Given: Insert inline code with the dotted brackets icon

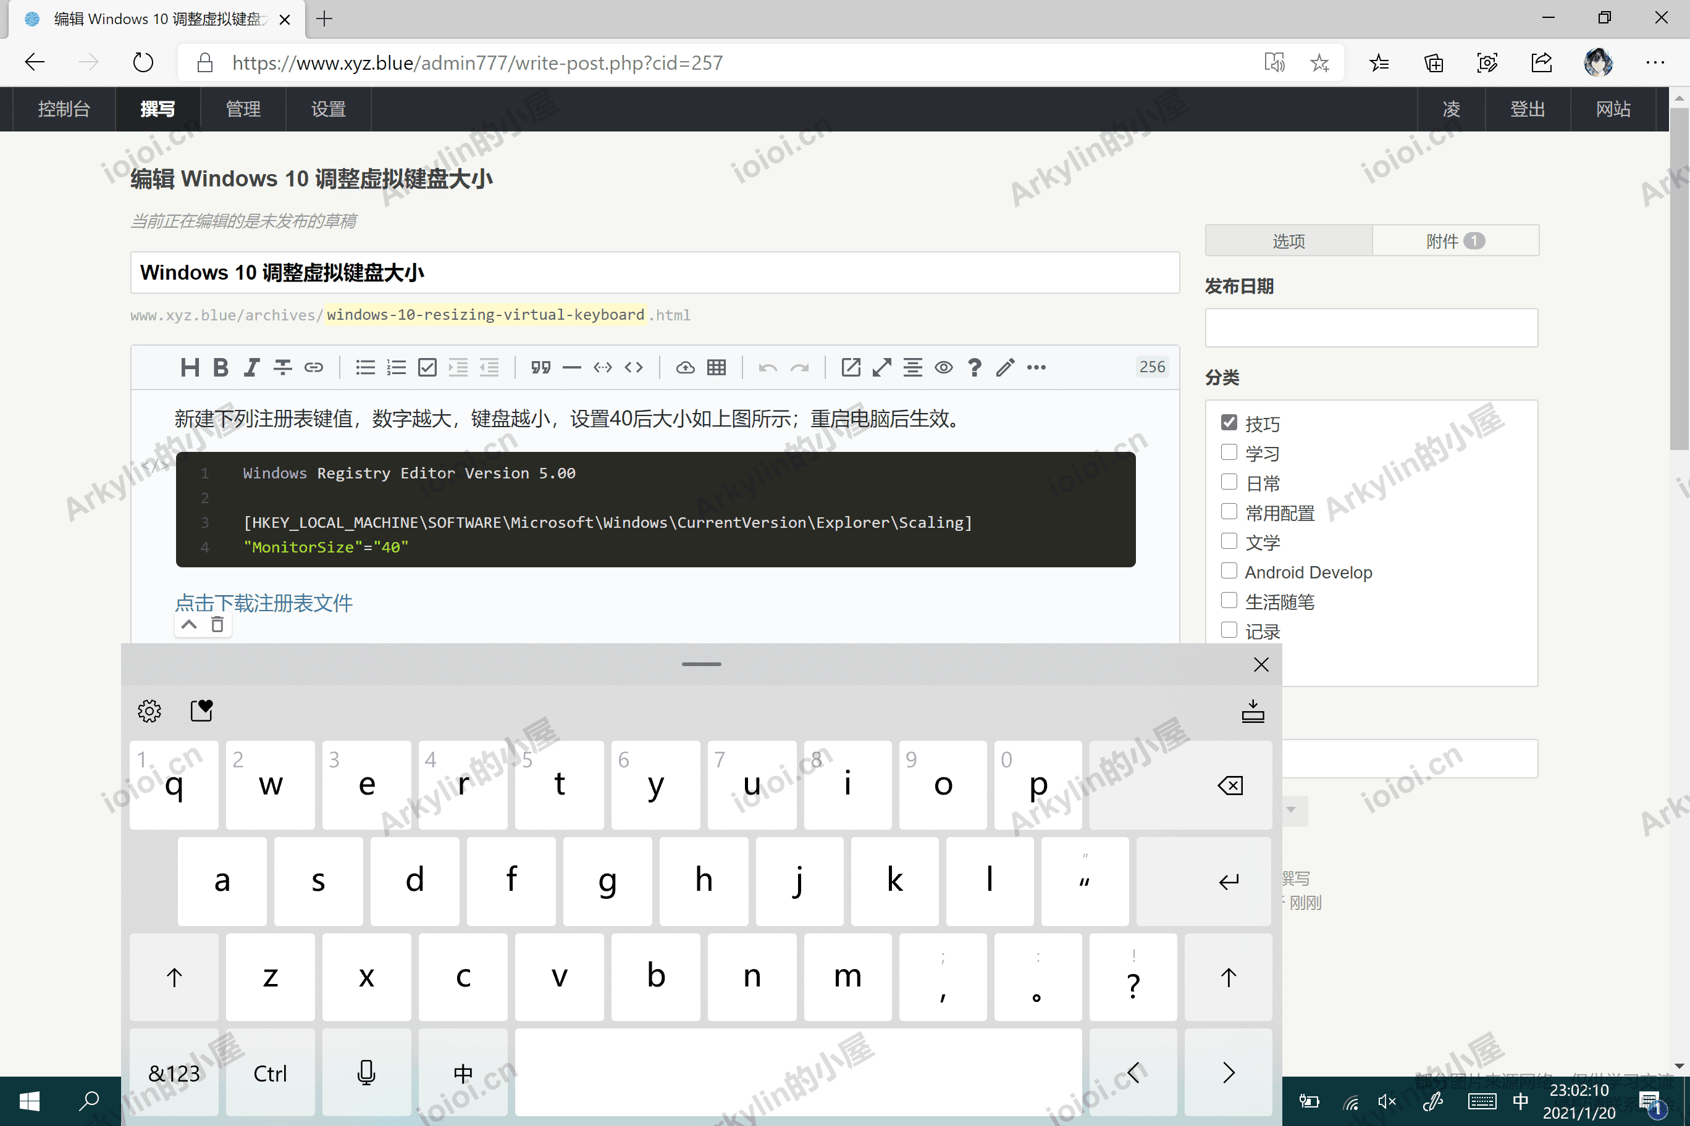Looking at the screenshot, I should 603,368.
